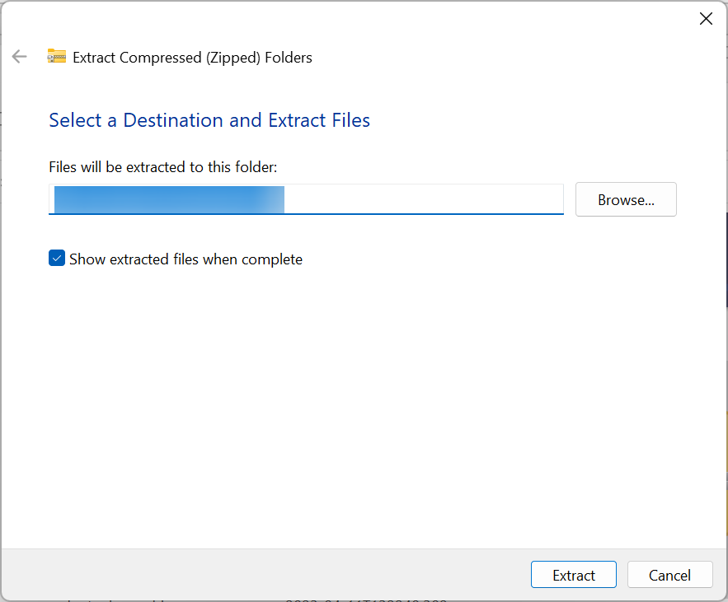Click the destination folder path field
This screenshot has height=602, width=728.
(306, 199)
